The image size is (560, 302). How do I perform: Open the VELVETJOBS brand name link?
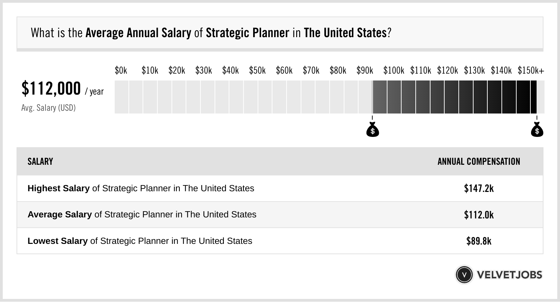(509, 275)
